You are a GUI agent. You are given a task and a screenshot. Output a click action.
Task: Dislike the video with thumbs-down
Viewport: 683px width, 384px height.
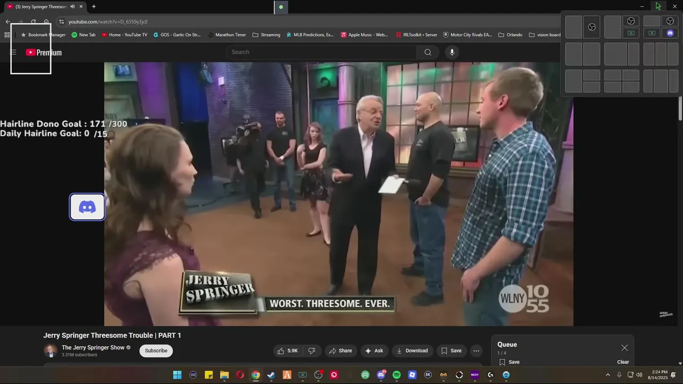click(x=312, y=351)
